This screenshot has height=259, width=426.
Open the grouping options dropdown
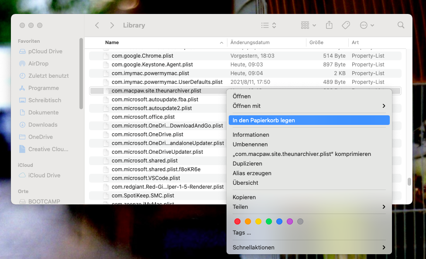coord(308,25)
